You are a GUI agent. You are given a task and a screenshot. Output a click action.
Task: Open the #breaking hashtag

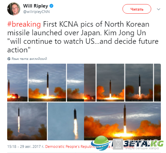pos(24,24)
